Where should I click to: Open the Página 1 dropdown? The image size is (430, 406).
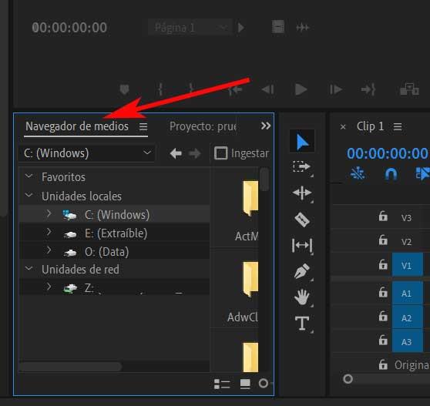tap(190, 28)
